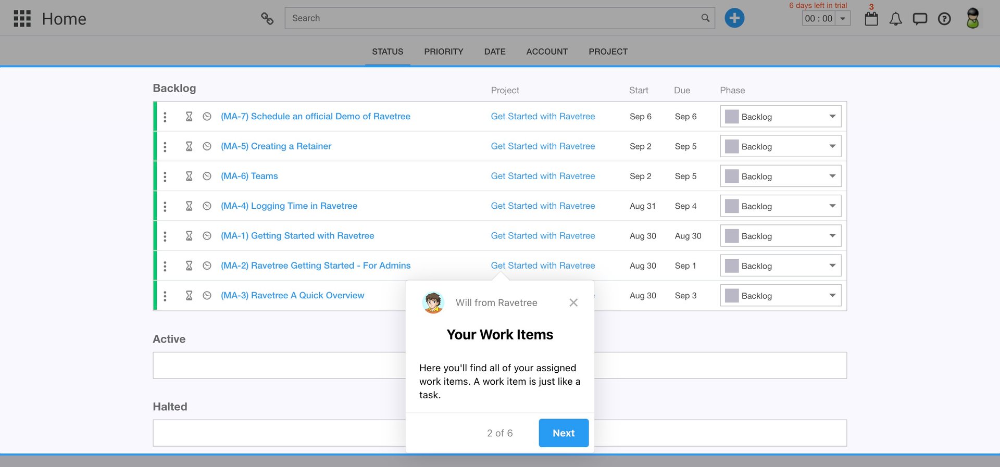Open the three-dot menu for MA-4 row
The image size is (1000, 467).
[x=165, y=206]
